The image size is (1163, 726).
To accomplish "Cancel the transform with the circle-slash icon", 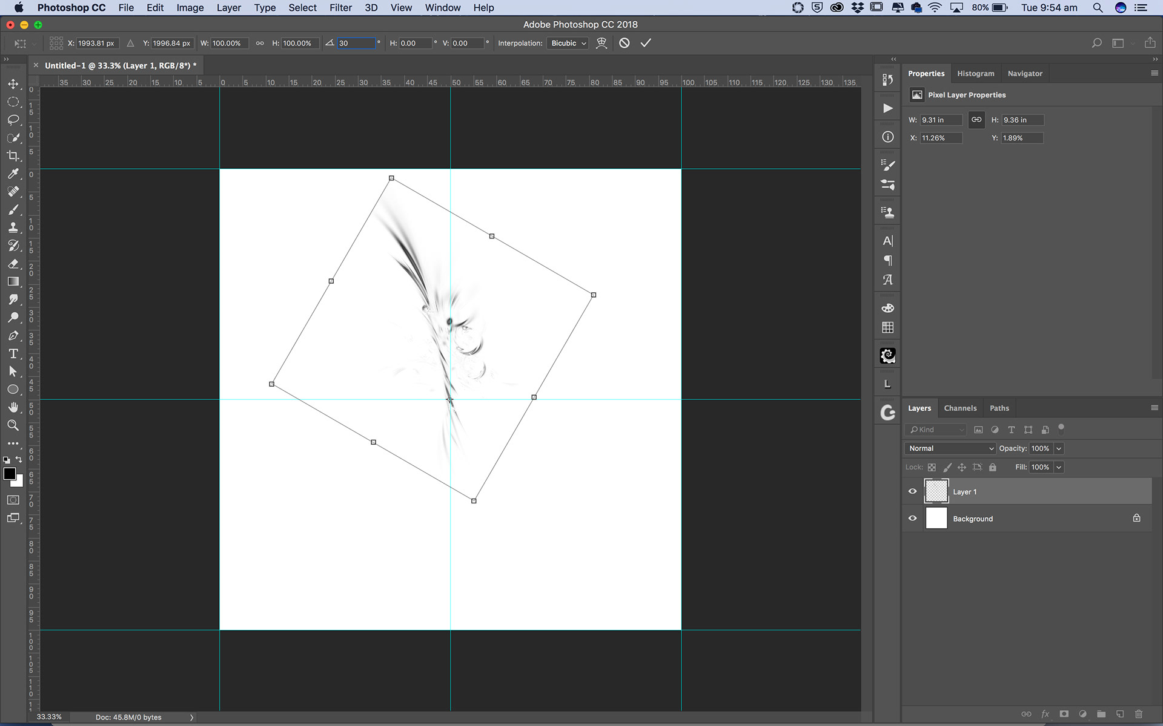I will [625, 43].
